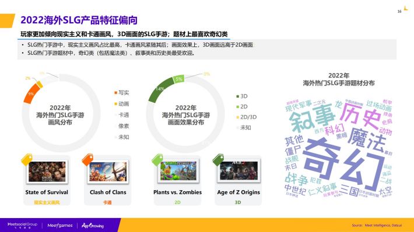Click the light green tag icon
This screenshot has height=232, width=414.
157,159
